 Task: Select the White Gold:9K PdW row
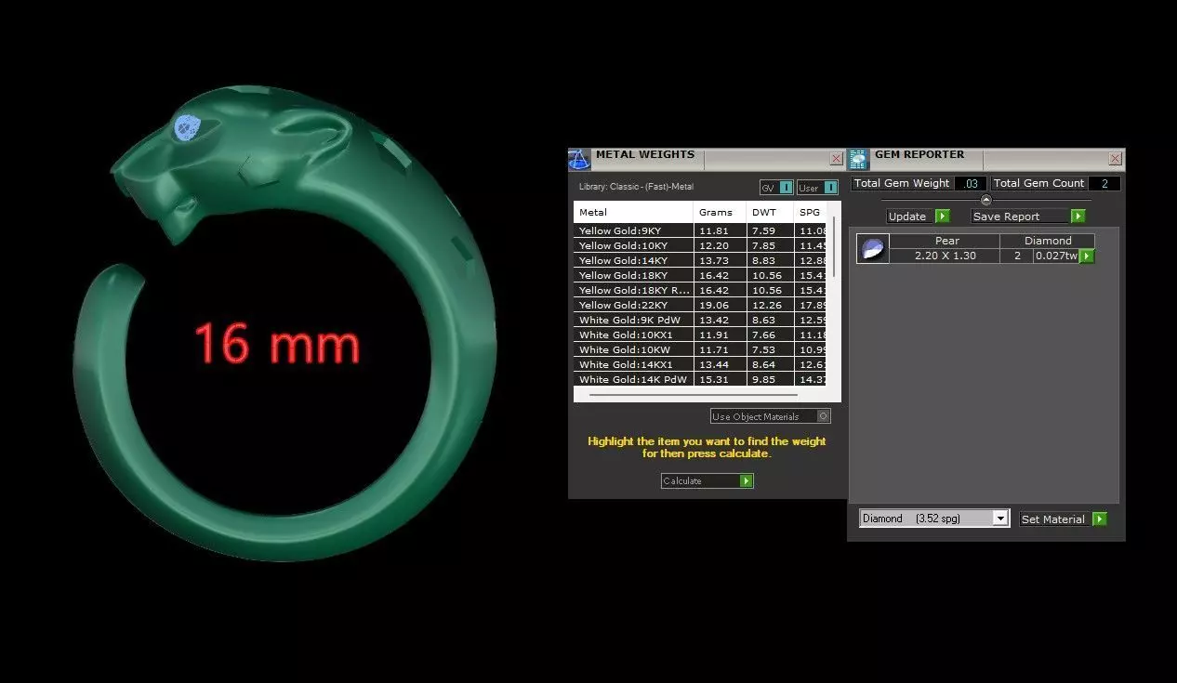[700, 320]
